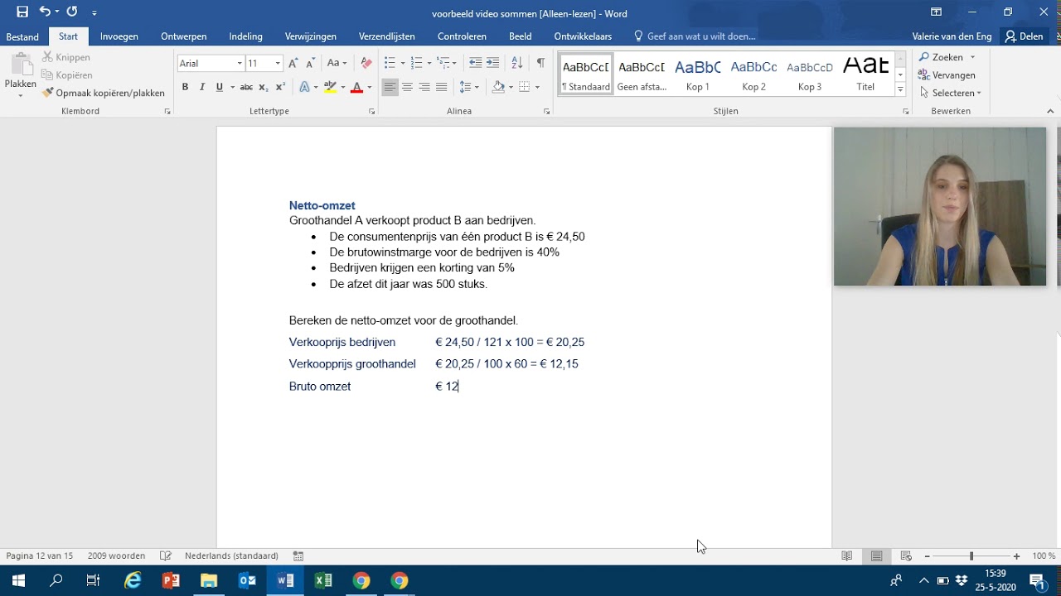Click the Redo/Repeat icon
Screen dimensions: 1061x596
(x=72, y=12)
